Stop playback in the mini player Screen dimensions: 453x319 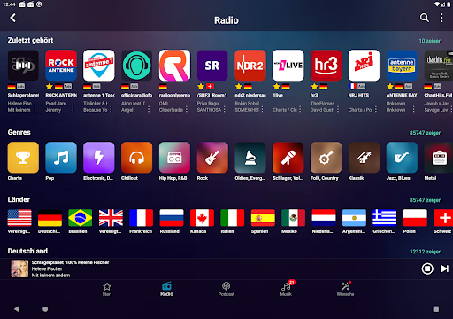(x=427, y=268)
